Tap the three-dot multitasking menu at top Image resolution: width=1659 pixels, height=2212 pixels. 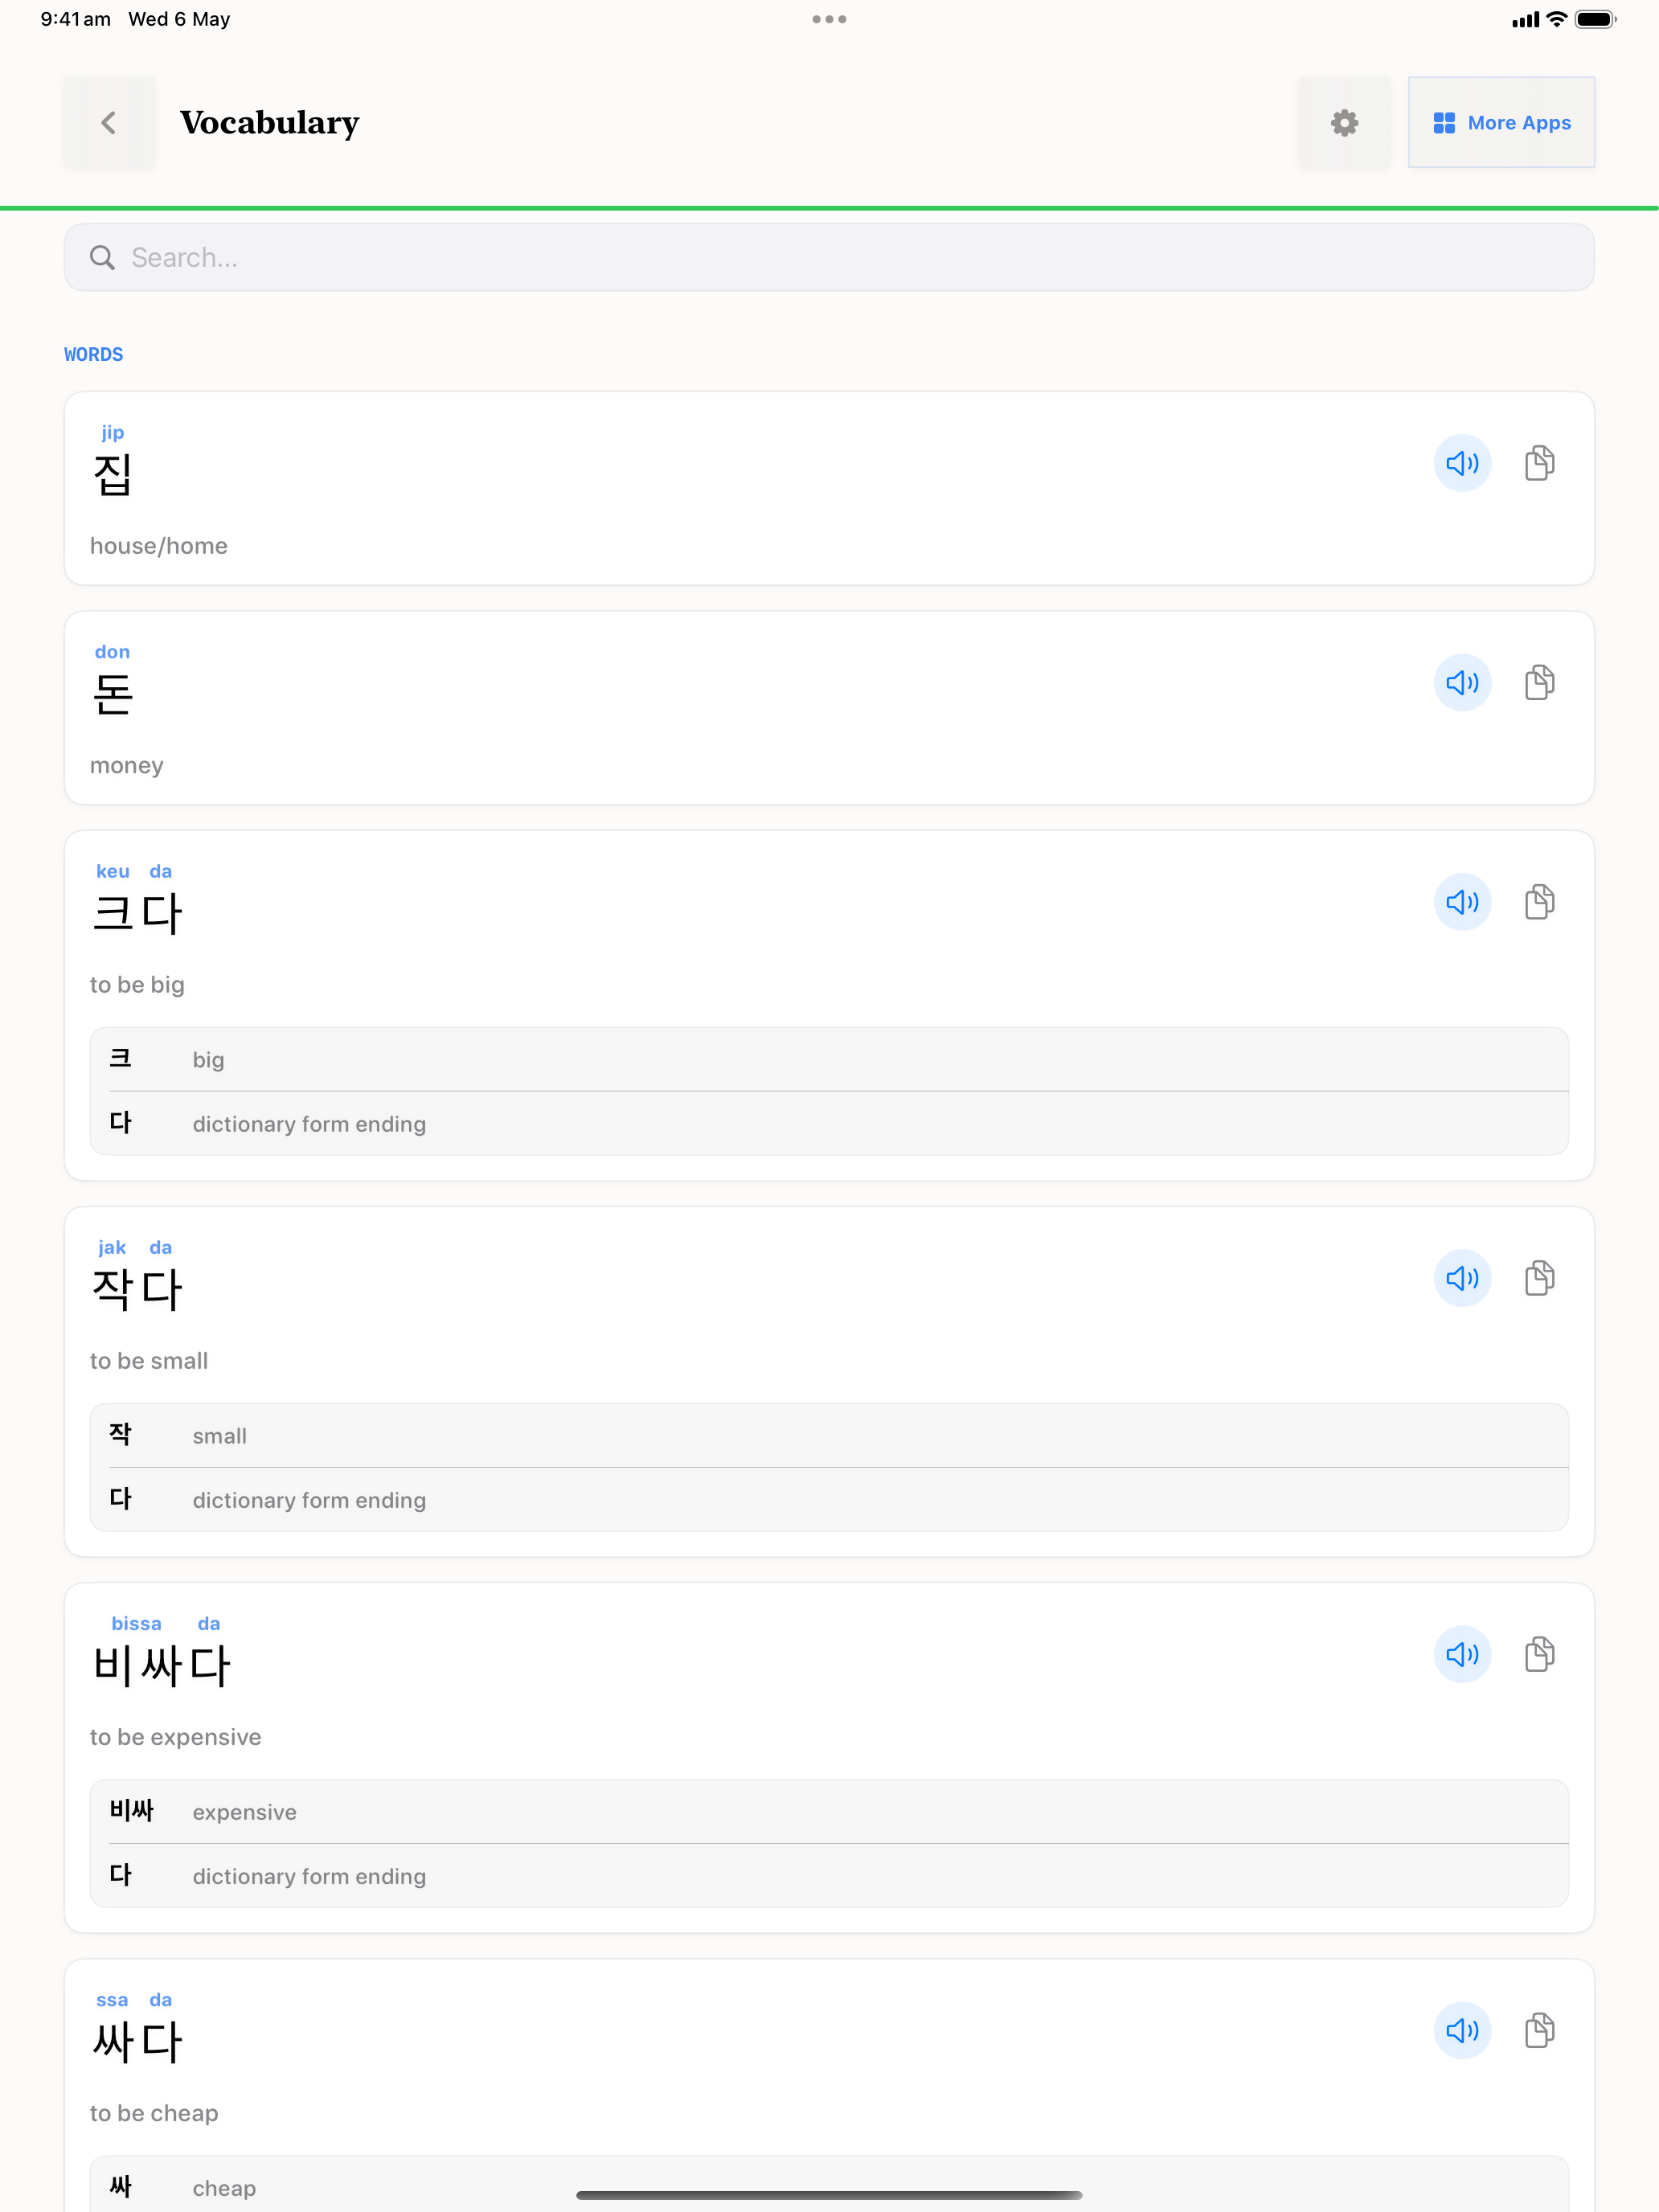tap(829, 19)
